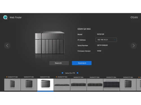Go to previous device with large left arrow

(7, 46)
